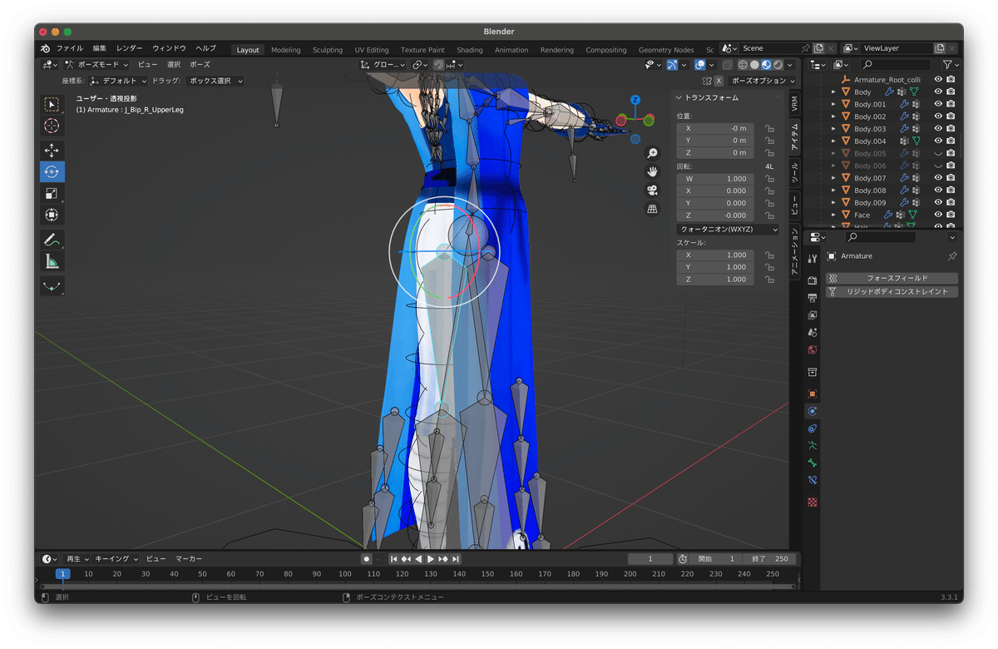998x649 pixels.
Task: Click the pan view hand icon
Action: pyautogui.click(x=653, y=171)
